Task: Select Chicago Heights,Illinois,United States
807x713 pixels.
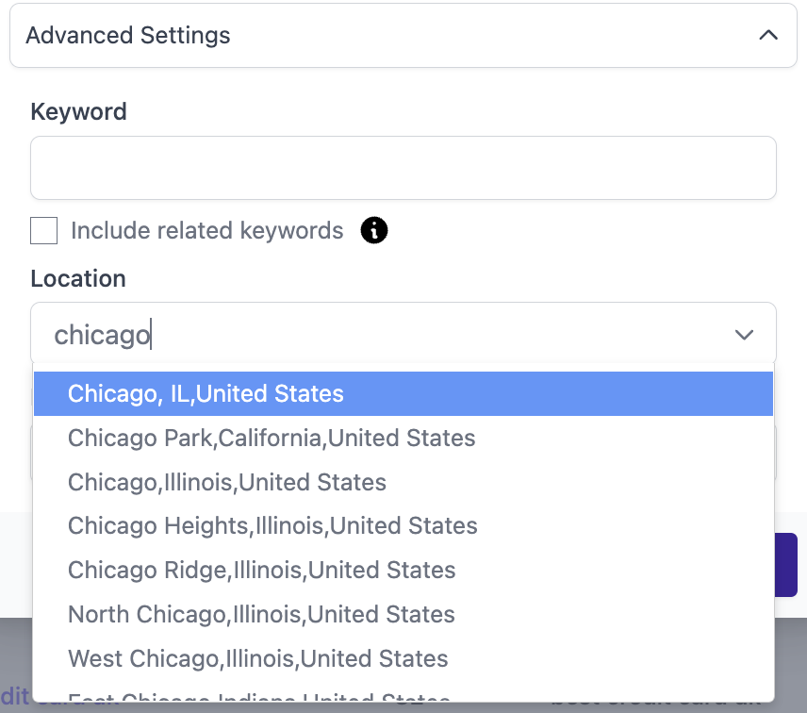Action: (403, 526)
